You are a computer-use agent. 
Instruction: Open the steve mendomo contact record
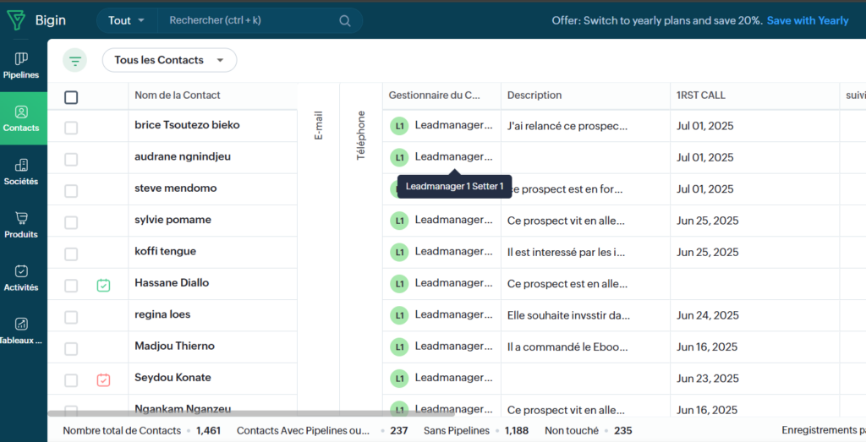[x=176, y=188]
